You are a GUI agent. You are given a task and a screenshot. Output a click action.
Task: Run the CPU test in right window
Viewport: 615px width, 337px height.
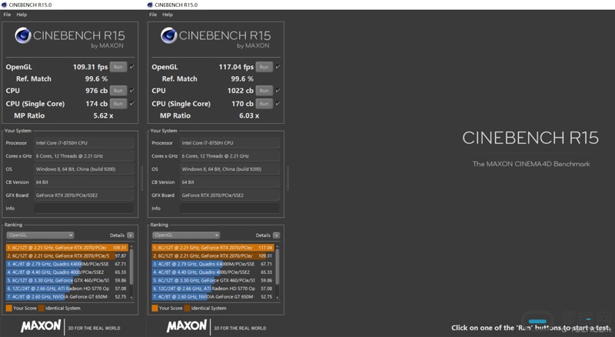coord(264,91)
